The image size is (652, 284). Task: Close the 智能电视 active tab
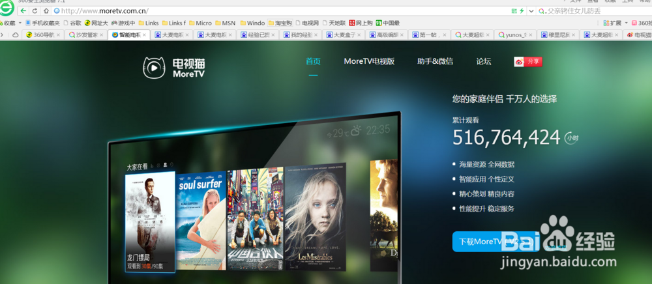click(144, 35)
